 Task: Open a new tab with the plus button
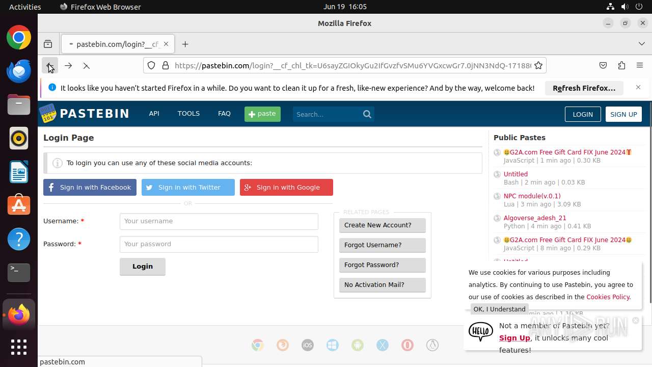click(x=185, y=44)
